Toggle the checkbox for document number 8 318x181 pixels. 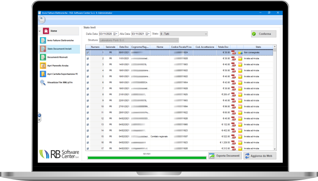click(x=88, y=95)
